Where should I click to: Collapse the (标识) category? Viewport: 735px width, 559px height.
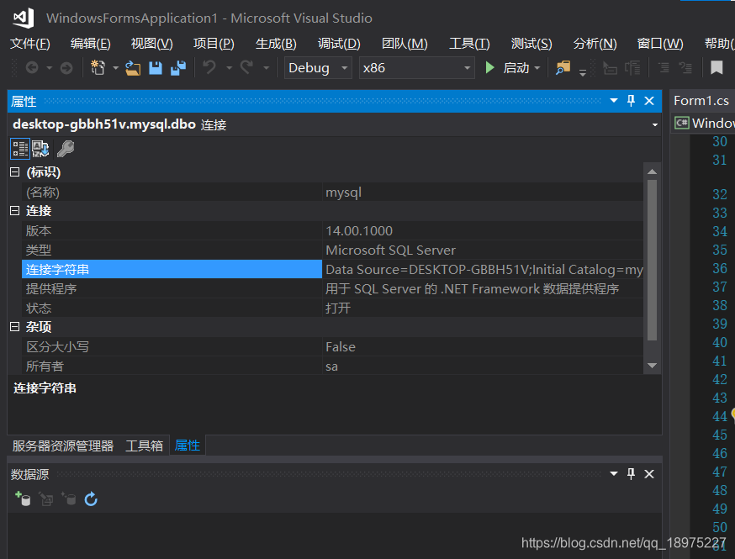coord(14,172)
